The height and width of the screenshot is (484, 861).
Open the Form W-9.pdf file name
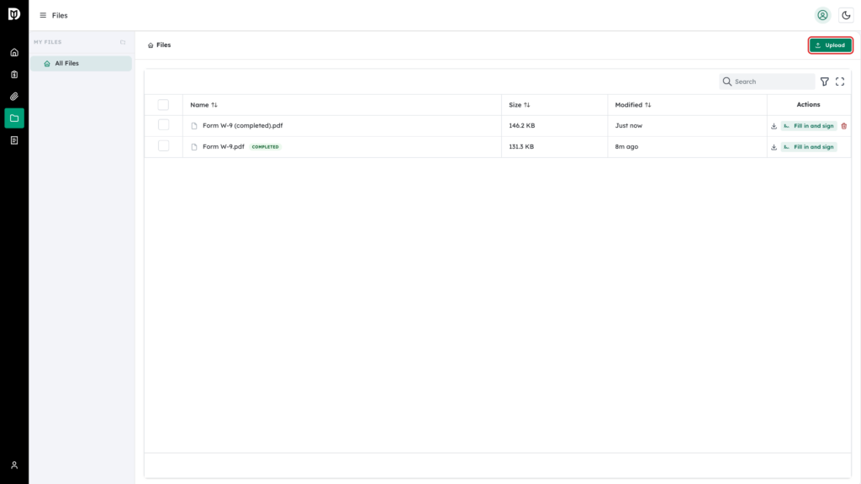coord(224,146)
